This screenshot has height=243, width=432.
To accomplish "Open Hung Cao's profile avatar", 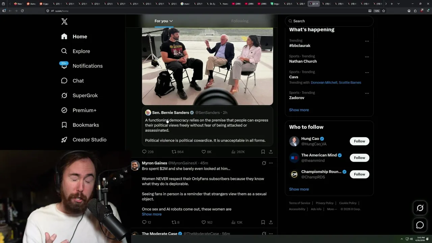I will [294, 141].
